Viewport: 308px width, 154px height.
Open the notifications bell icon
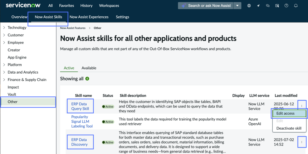click(x=296, y=6)
